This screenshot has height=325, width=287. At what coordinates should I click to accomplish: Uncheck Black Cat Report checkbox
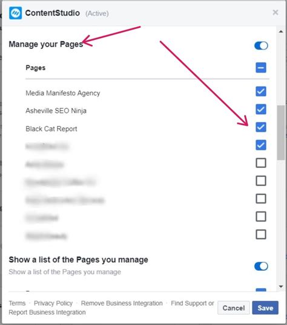pyautogui.click(x=261, y=127)
